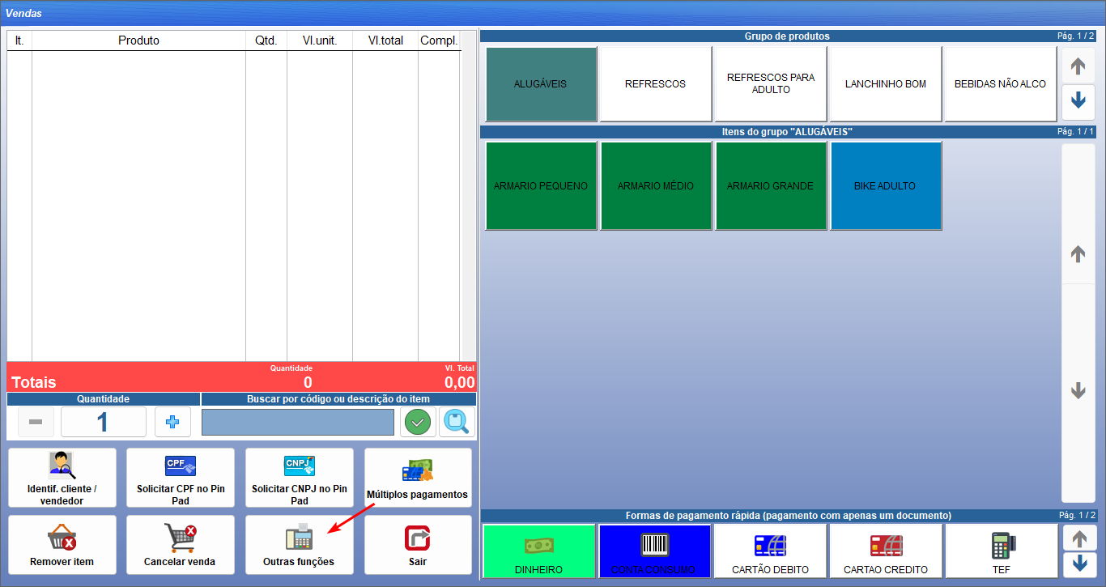Screen dimensions: 1106x587
Task: Select the LANCHINHO BOM product group
Action: (x=886, y=84)
